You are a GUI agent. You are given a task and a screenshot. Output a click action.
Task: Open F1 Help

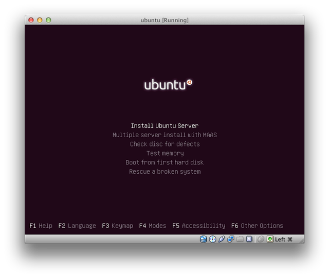tap(41, 226)
